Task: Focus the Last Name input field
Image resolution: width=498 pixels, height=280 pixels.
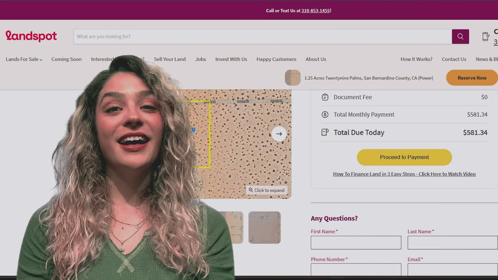Action: click(x=452, y=243)
